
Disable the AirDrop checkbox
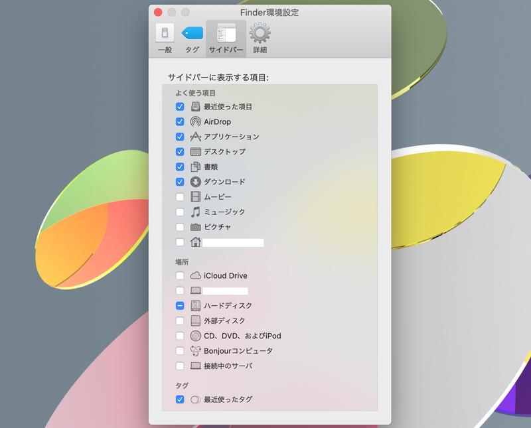coord(180,121)
